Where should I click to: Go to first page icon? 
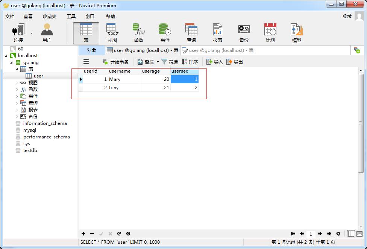tap(293, 234)
